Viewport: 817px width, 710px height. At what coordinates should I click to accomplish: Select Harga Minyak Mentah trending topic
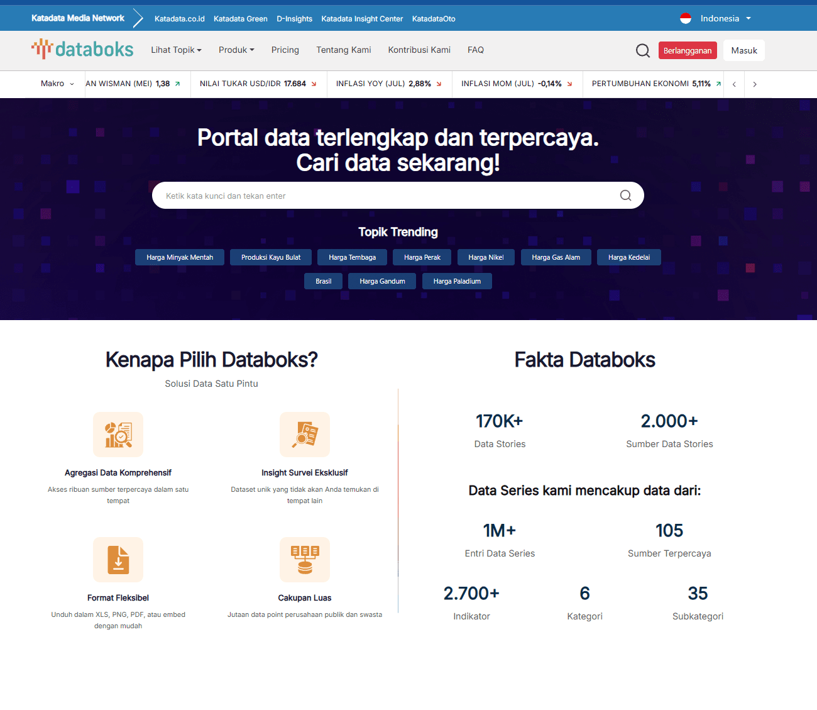coord(180,257)
